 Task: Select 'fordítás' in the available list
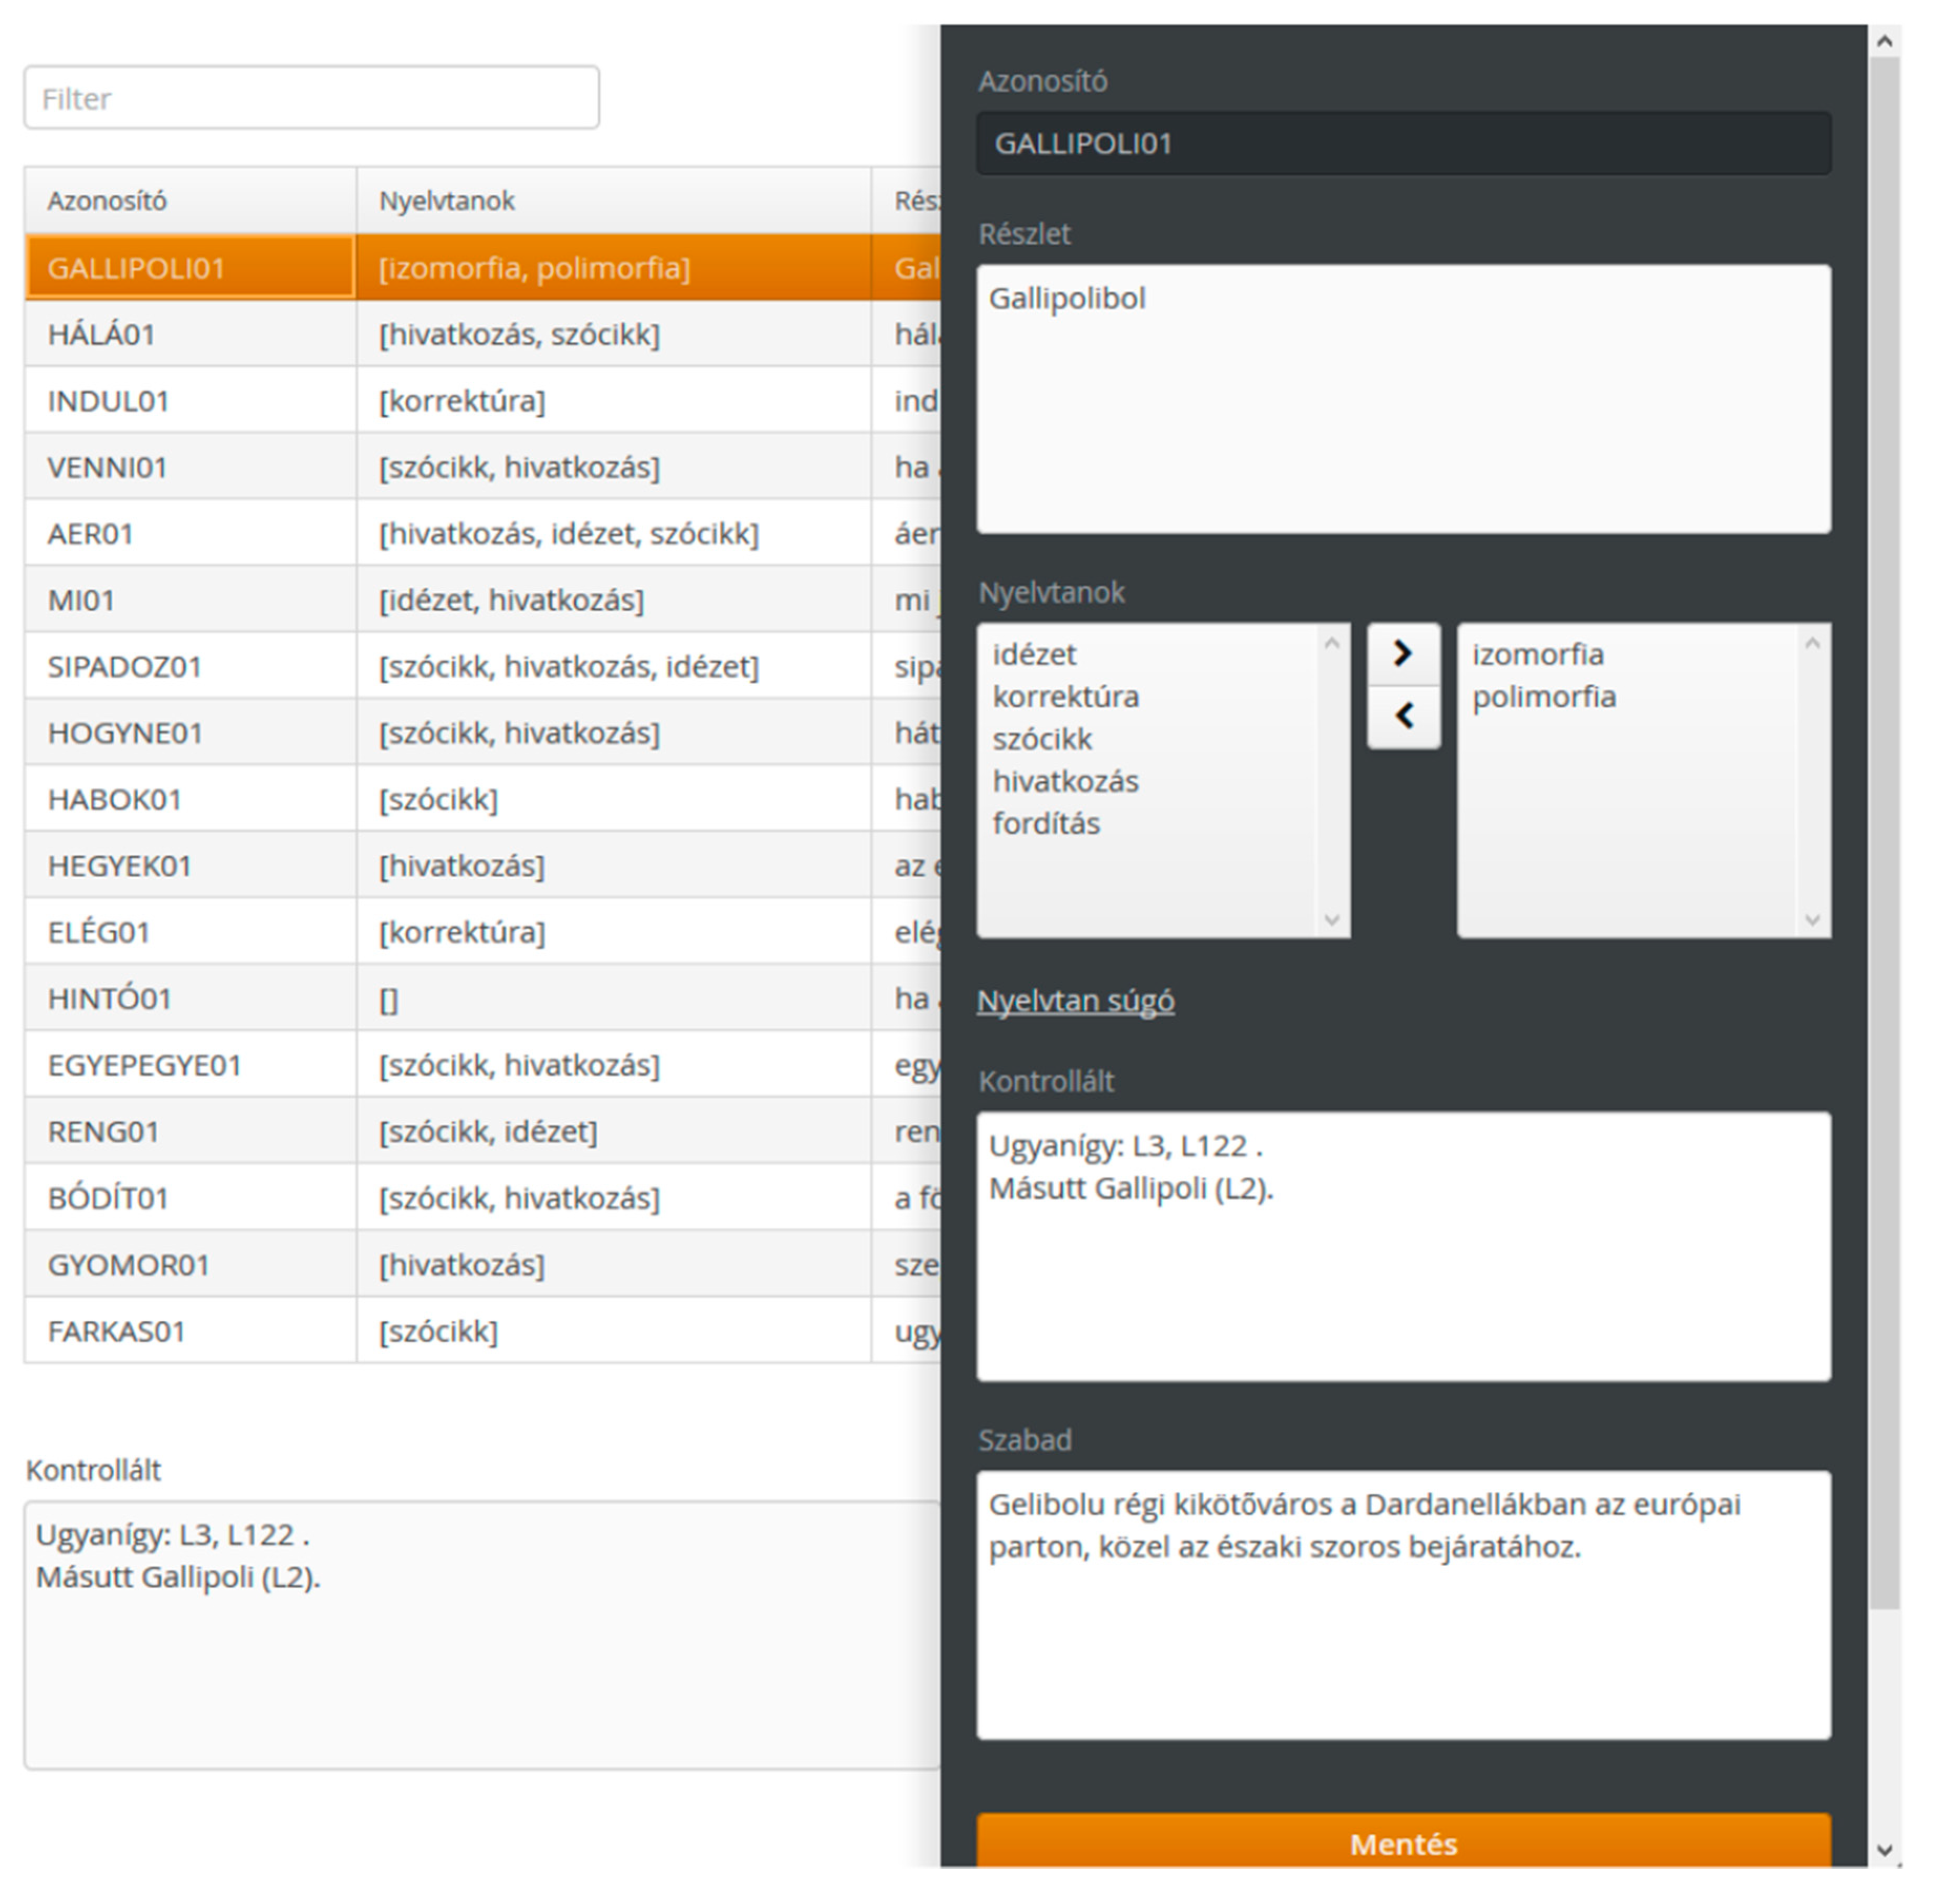pos(1046,823)
